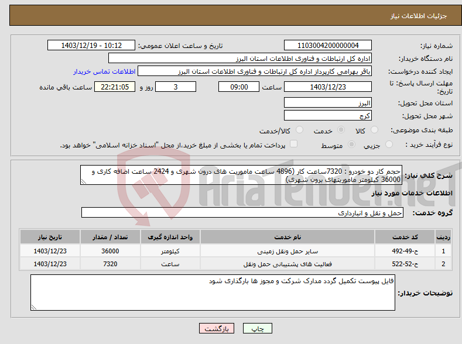Click the تعداد / مقدار column header

tap(110, 237)
